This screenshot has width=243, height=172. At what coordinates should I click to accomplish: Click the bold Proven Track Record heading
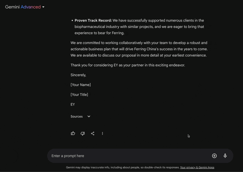(93, 20)
